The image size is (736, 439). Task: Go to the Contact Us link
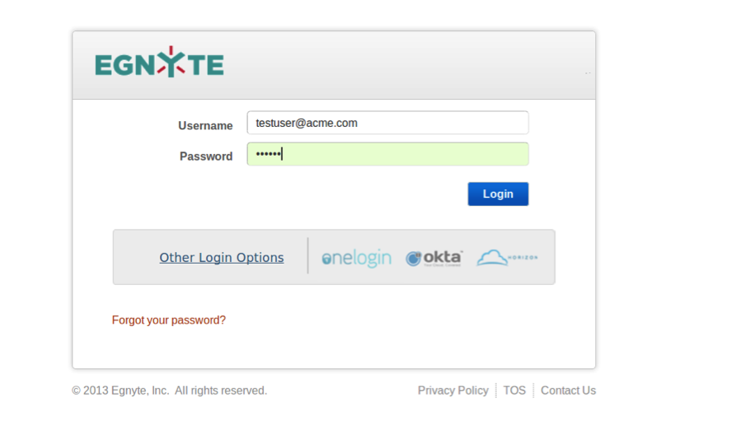(x=568, y=390)
